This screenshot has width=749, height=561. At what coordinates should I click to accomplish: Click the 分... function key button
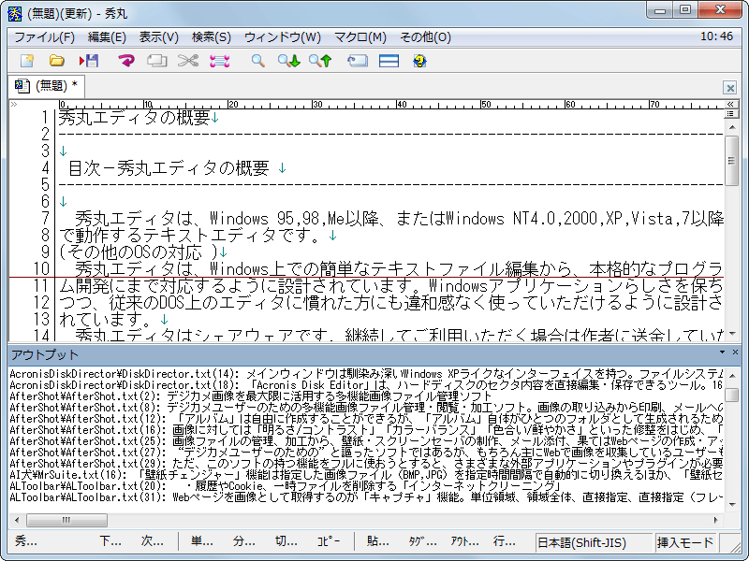point(244,541)
